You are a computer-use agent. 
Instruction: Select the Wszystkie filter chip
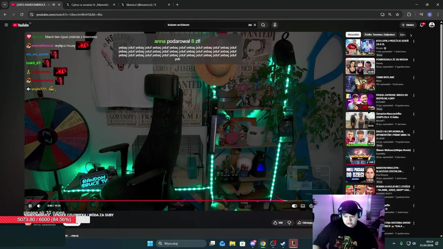(x=353, y=35)
